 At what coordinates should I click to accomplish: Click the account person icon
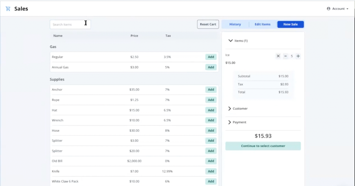click(x=328, y=9)
